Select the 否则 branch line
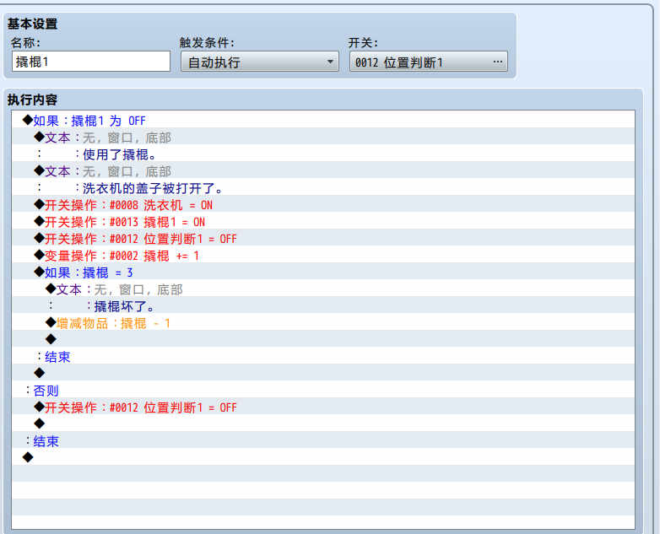Viewport: 660px width, 534px height. [323, 391]
